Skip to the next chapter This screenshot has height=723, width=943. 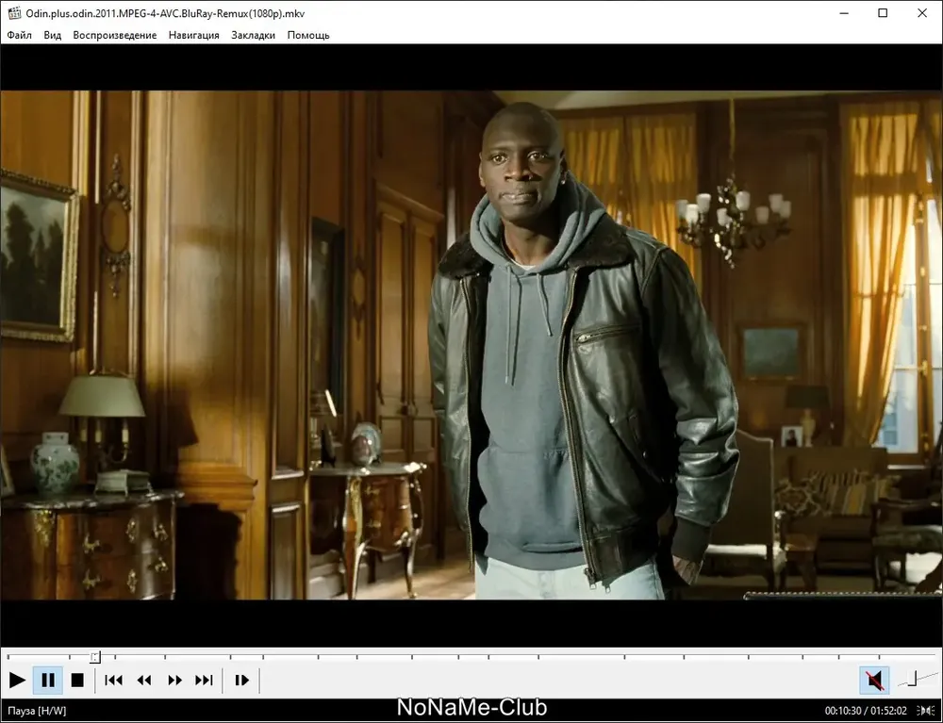coord(205,681)
